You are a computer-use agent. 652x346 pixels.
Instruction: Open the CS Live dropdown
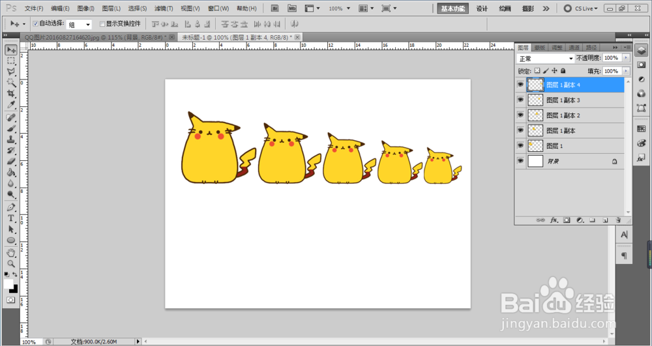tap(581, 8)
